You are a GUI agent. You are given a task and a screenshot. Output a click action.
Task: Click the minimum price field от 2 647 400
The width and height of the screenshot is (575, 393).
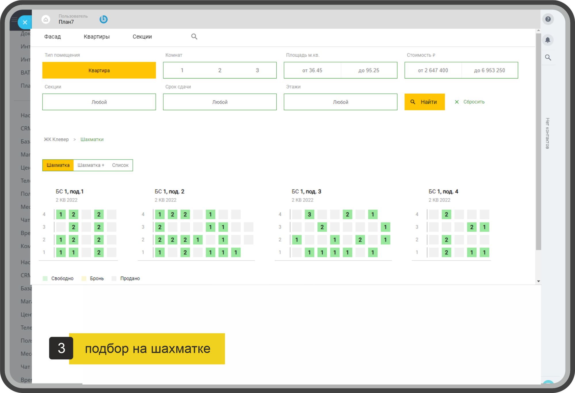(433, 70)
